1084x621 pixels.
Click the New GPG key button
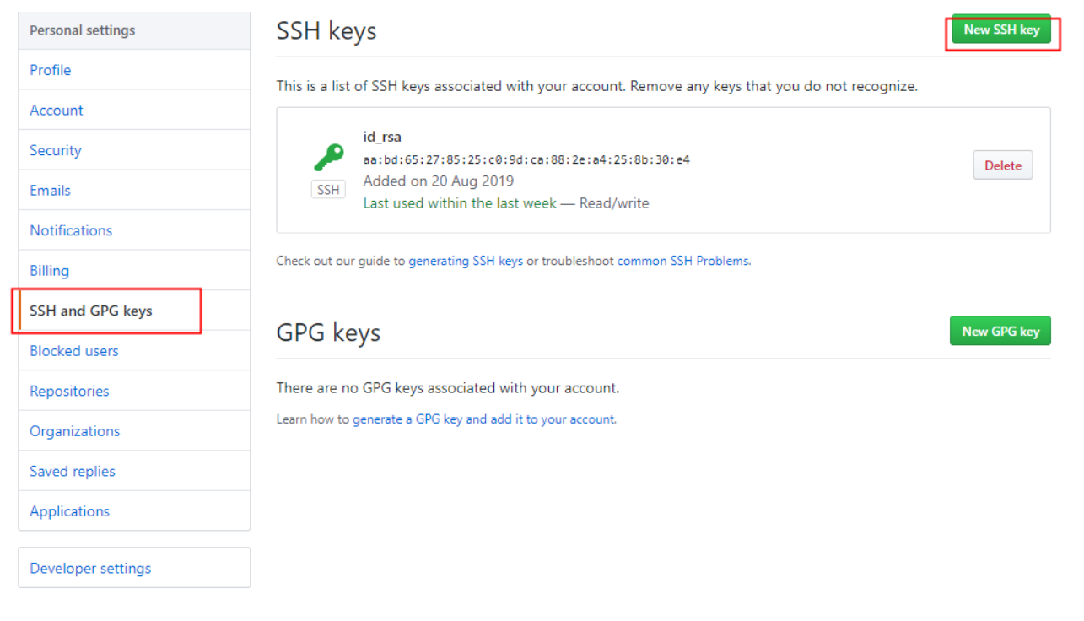tap(1000, 331)
